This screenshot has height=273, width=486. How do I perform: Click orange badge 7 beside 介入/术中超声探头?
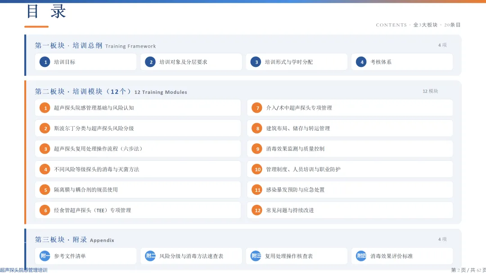tap(257, 108)
